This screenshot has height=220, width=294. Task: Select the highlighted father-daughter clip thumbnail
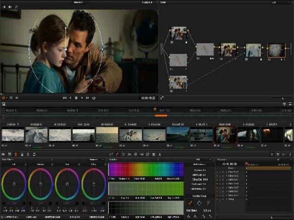coord(225,135)
